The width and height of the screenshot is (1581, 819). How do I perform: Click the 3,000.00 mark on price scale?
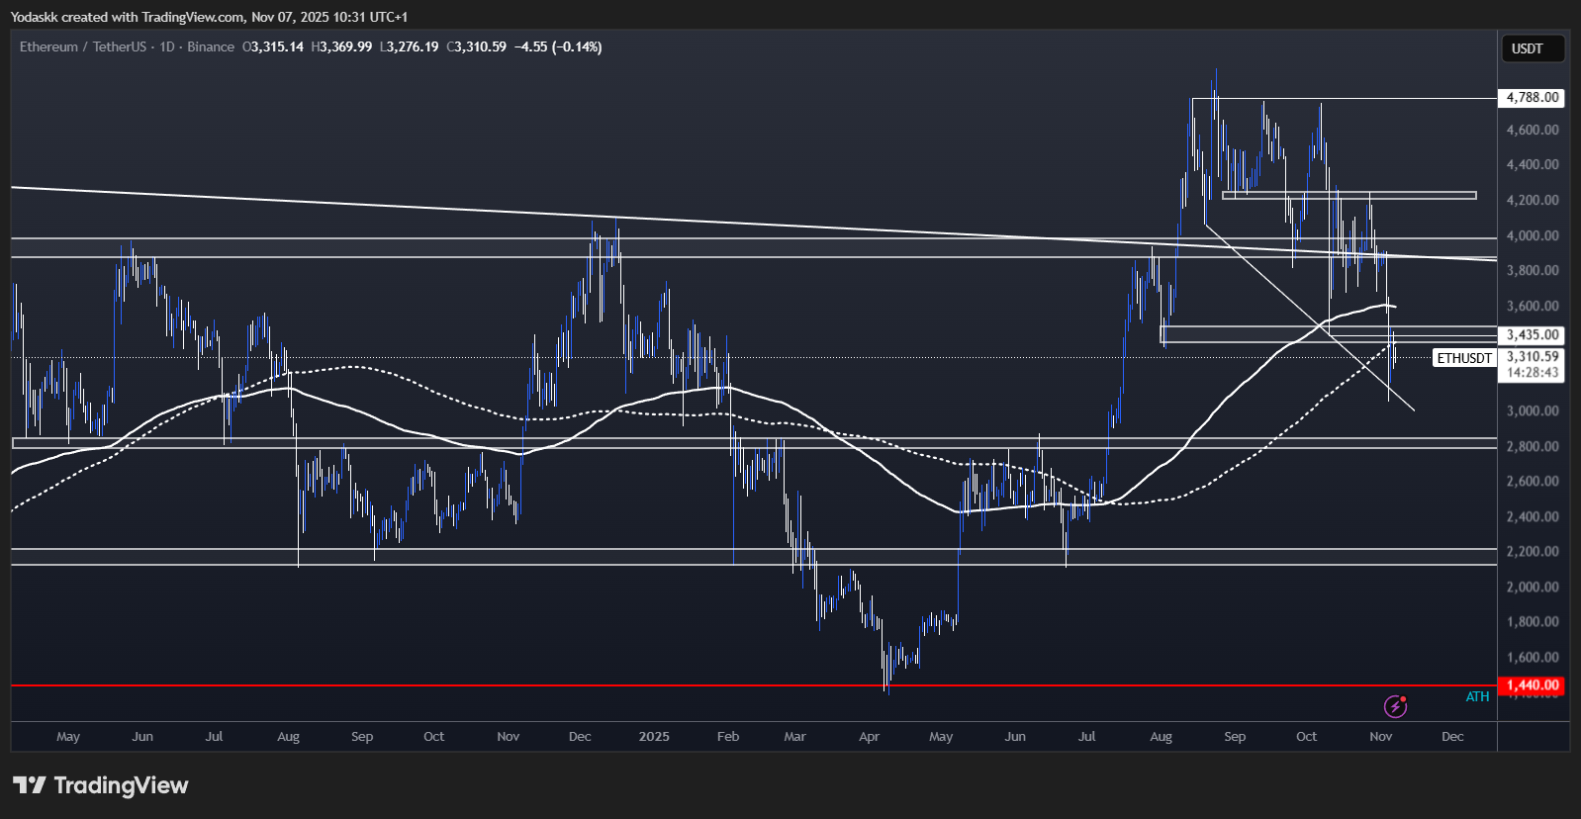coord(1532,410)
